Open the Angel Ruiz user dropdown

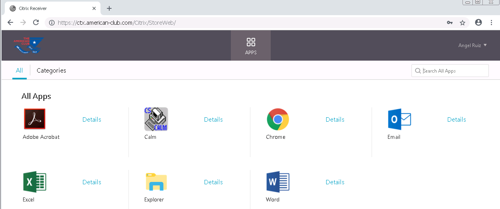[x=472, y=45]
